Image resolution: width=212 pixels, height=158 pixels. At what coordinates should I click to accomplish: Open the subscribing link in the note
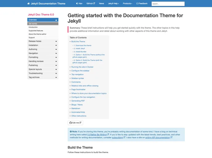[x=118, y=138]
